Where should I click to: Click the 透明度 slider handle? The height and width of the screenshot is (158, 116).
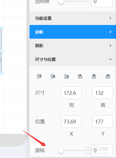click(61, 1)
